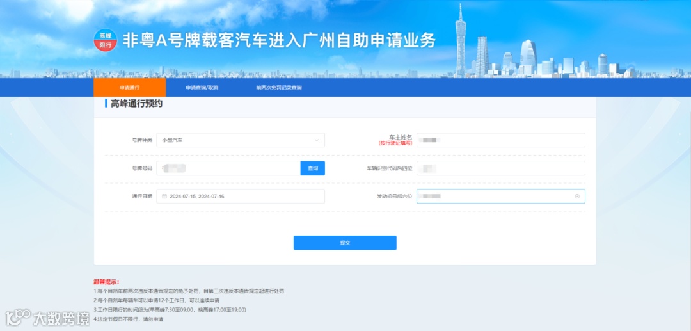Click the page title 非粤A号牌载客汽车进入广州自助申请业务
This screenshot has height=331, width=691.
(x=279, y=40)
